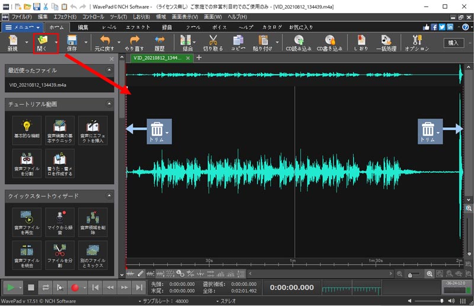Open the CD読み込み tool

click(x=298, y=41)
